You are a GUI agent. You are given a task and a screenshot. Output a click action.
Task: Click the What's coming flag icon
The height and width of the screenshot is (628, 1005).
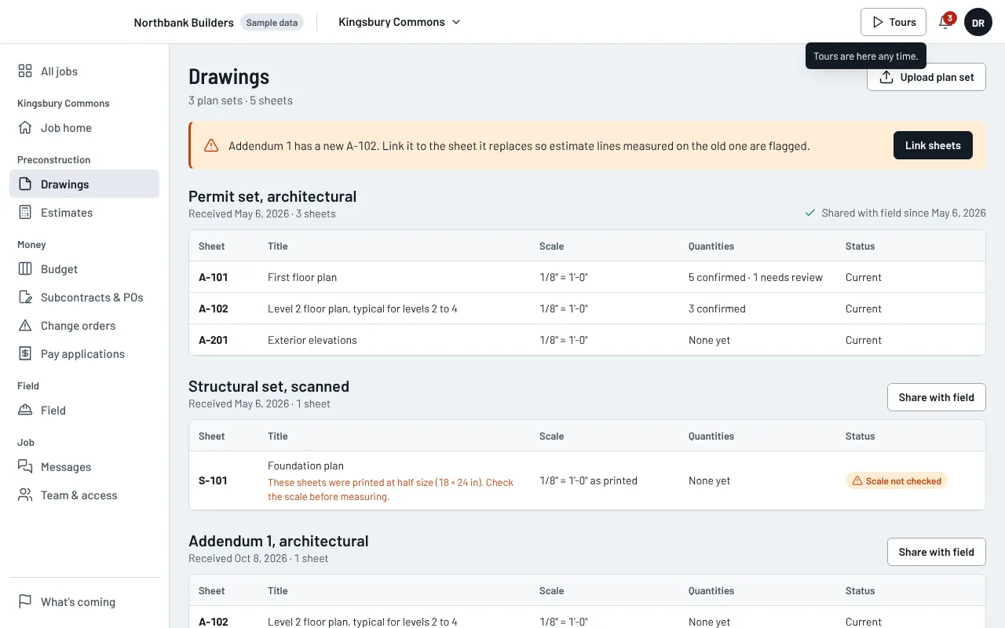pyautogui.click(x=25, y=602)
